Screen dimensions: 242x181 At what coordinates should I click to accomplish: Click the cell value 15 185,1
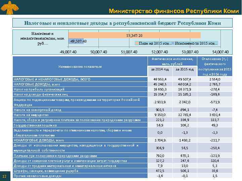point(185,94)
